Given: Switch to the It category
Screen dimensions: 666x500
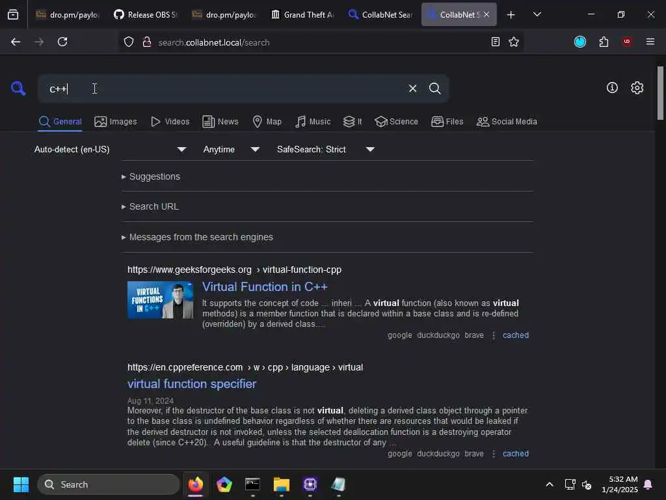Looking at the screenshot, I should (x=353, y=122).
